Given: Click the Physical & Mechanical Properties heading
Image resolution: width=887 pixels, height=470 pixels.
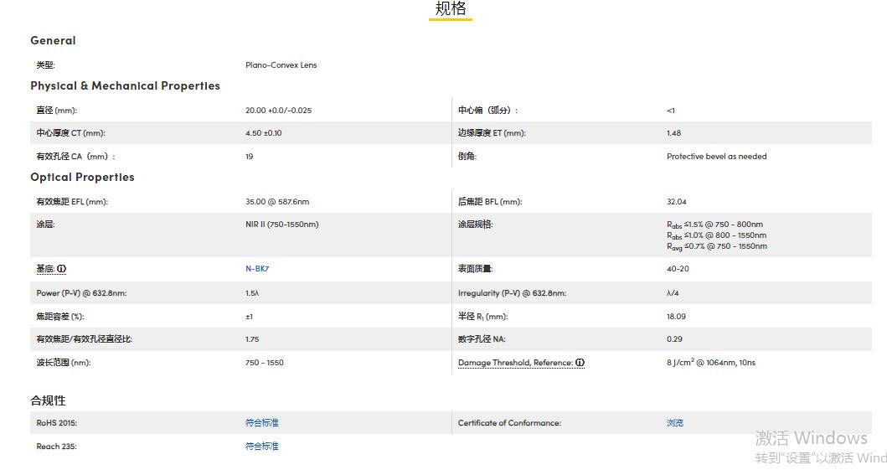Looking at the screenshot, I should point(125,86).
